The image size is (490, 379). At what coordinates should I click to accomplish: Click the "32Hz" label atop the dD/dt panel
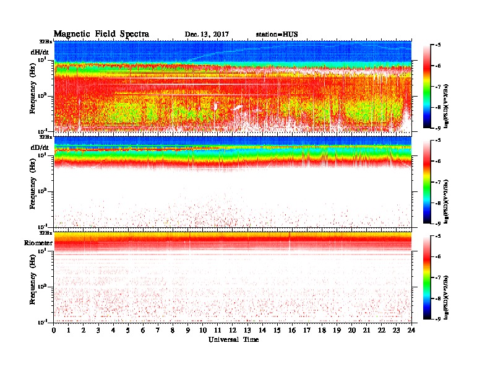(x=46, y=137)
